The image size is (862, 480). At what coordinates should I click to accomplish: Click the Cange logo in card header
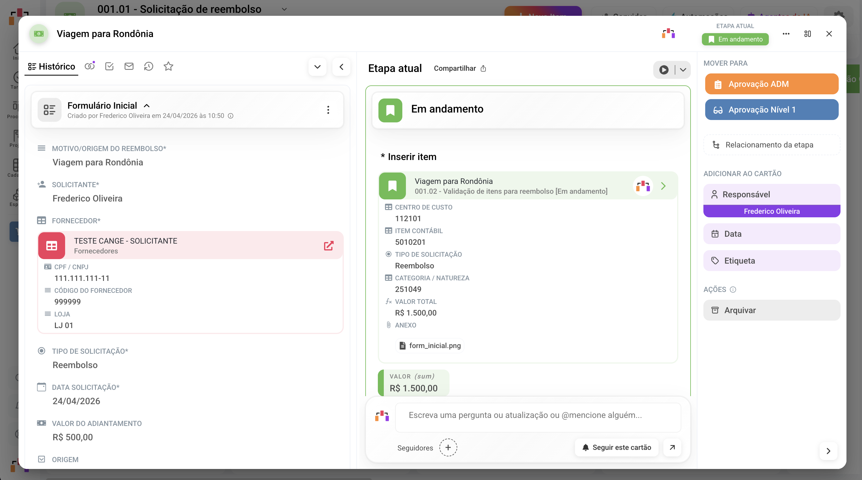point(668,34)
